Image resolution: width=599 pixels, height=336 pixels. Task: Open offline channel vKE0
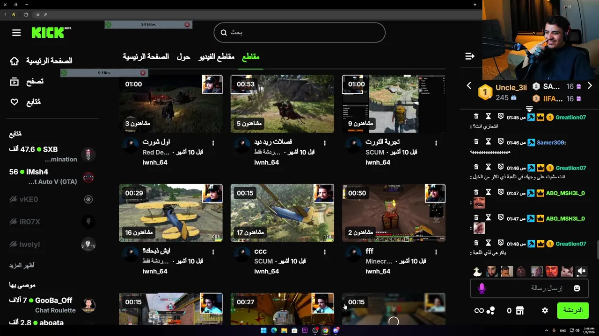pos(52,199)
